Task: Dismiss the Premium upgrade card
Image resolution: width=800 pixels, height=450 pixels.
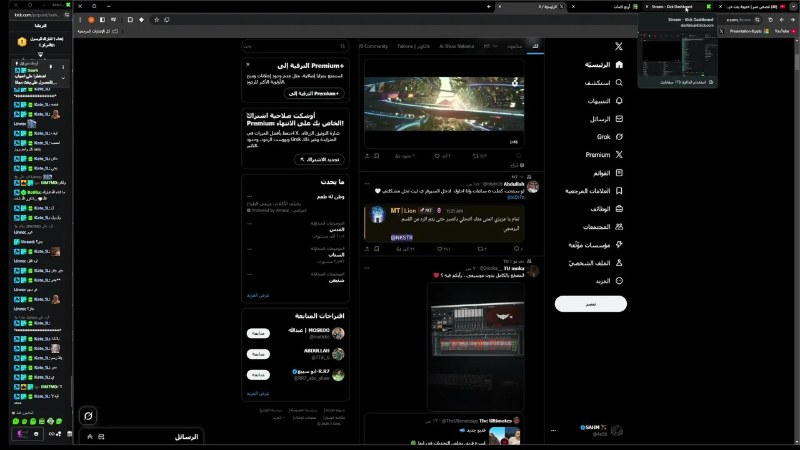Action: click(247, 64)
